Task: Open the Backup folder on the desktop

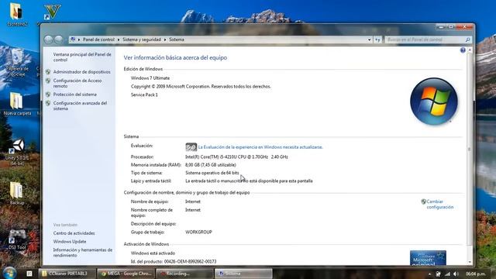Action: pos(17,193)
